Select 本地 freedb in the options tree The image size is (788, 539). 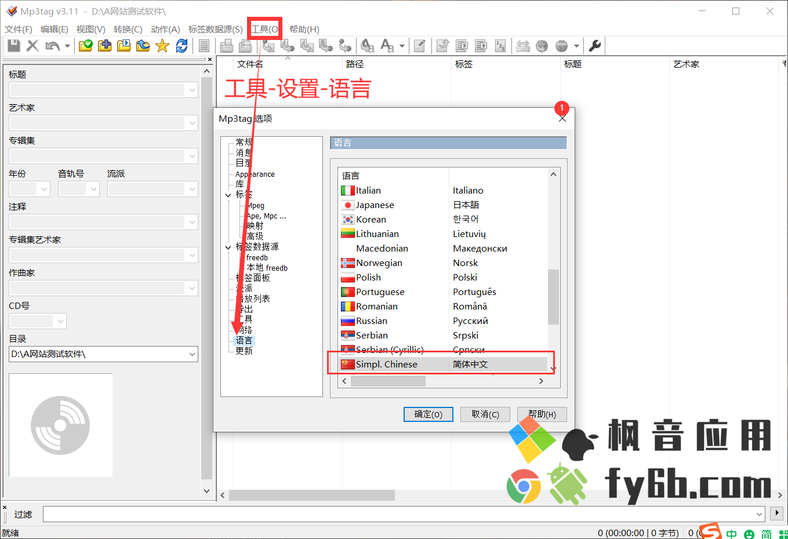[267, 268]
